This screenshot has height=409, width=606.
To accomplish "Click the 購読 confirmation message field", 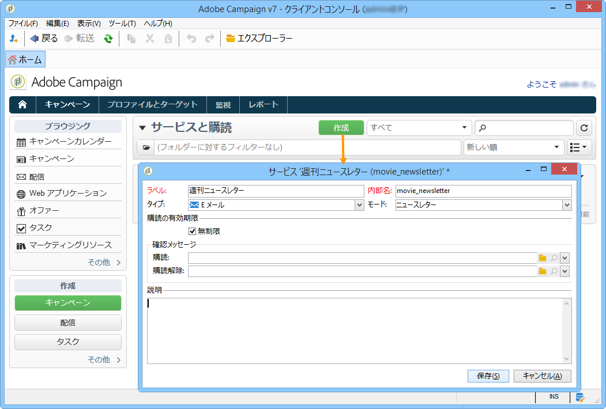I will (x=362, y=258).
